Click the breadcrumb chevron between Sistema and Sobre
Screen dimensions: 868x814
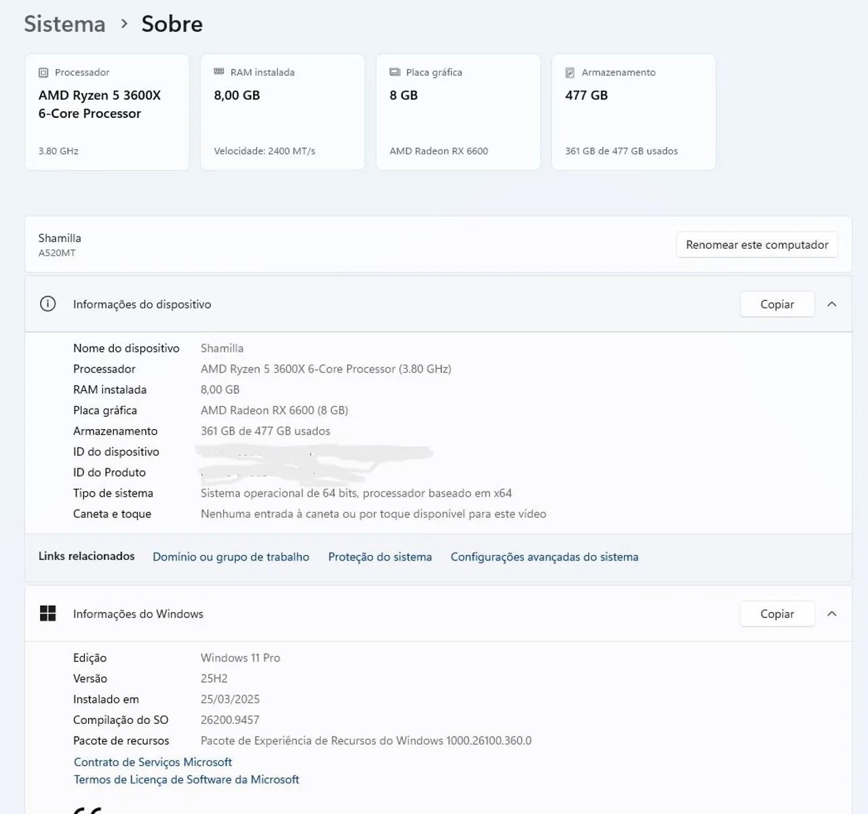[124, 24]
